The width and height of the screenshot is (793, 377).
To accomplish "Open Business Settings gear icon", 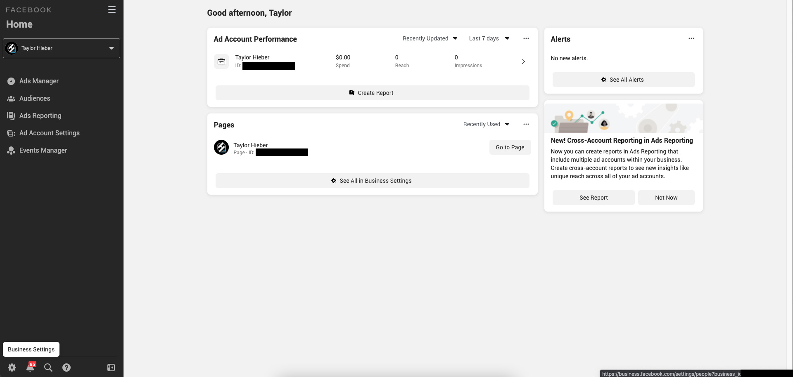I will [x=12, y=368].
